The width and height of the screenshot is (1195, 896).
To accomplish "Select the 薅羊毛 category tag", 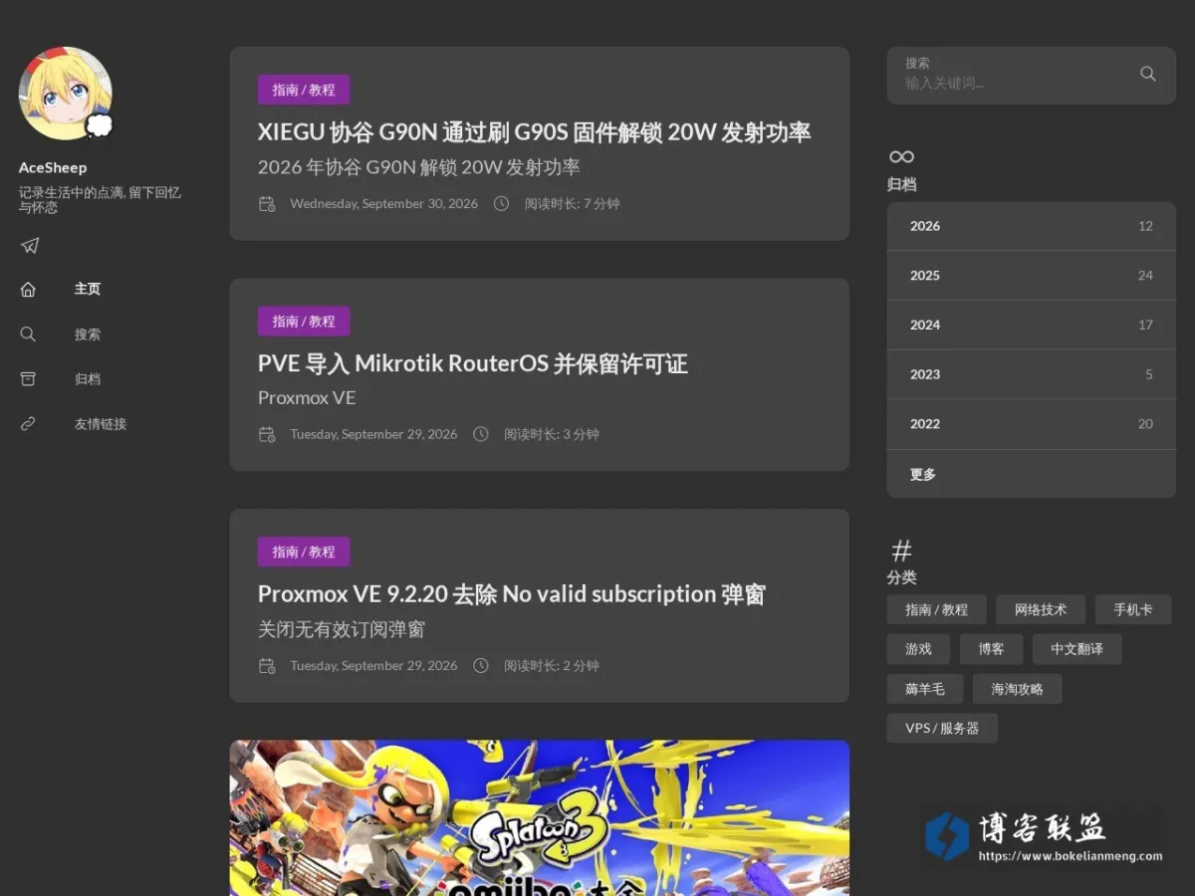I will 924,689.
